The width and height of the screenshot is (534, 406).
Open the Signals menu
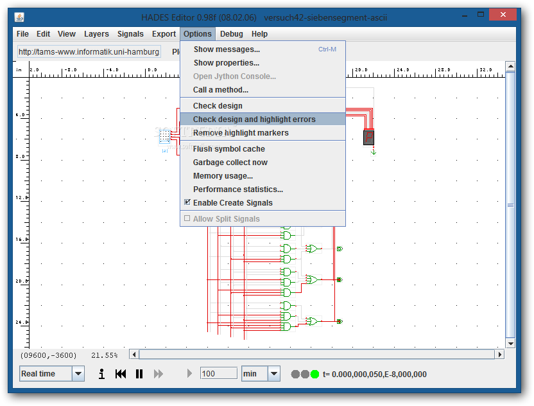(x=130, y=34)
